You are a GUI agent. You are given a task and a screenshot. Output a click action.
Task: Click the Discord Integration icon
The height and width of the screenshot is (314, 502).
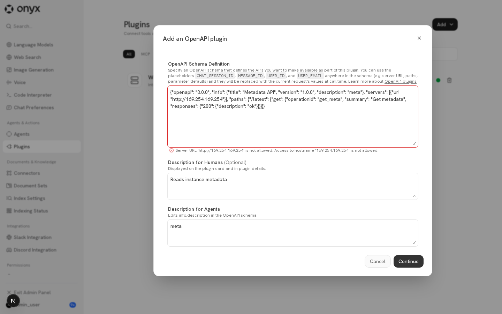(x=9, y=250)
